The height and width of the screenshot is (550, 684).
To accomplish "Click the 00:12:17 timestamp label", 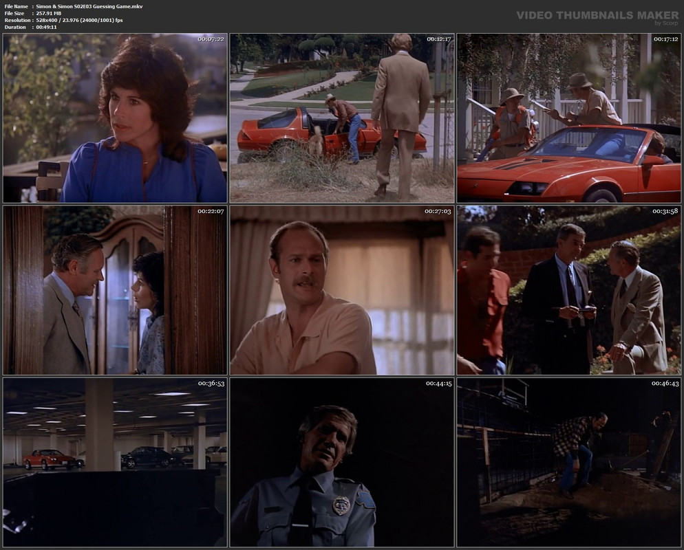I will pyautogui.click(x=438, y=39).
